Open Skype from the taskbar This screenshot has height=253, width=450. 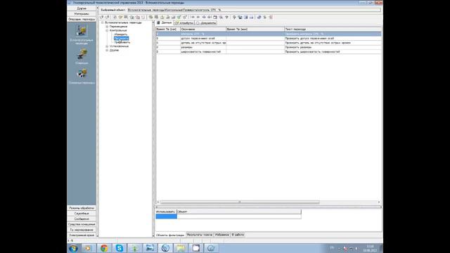tap(120, 248)
